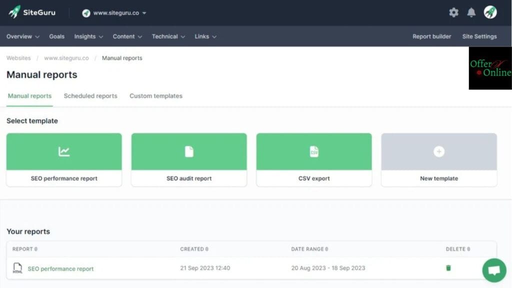Click the line chart icon on SEO performance card
512x288 pixels.
point(64,151)
